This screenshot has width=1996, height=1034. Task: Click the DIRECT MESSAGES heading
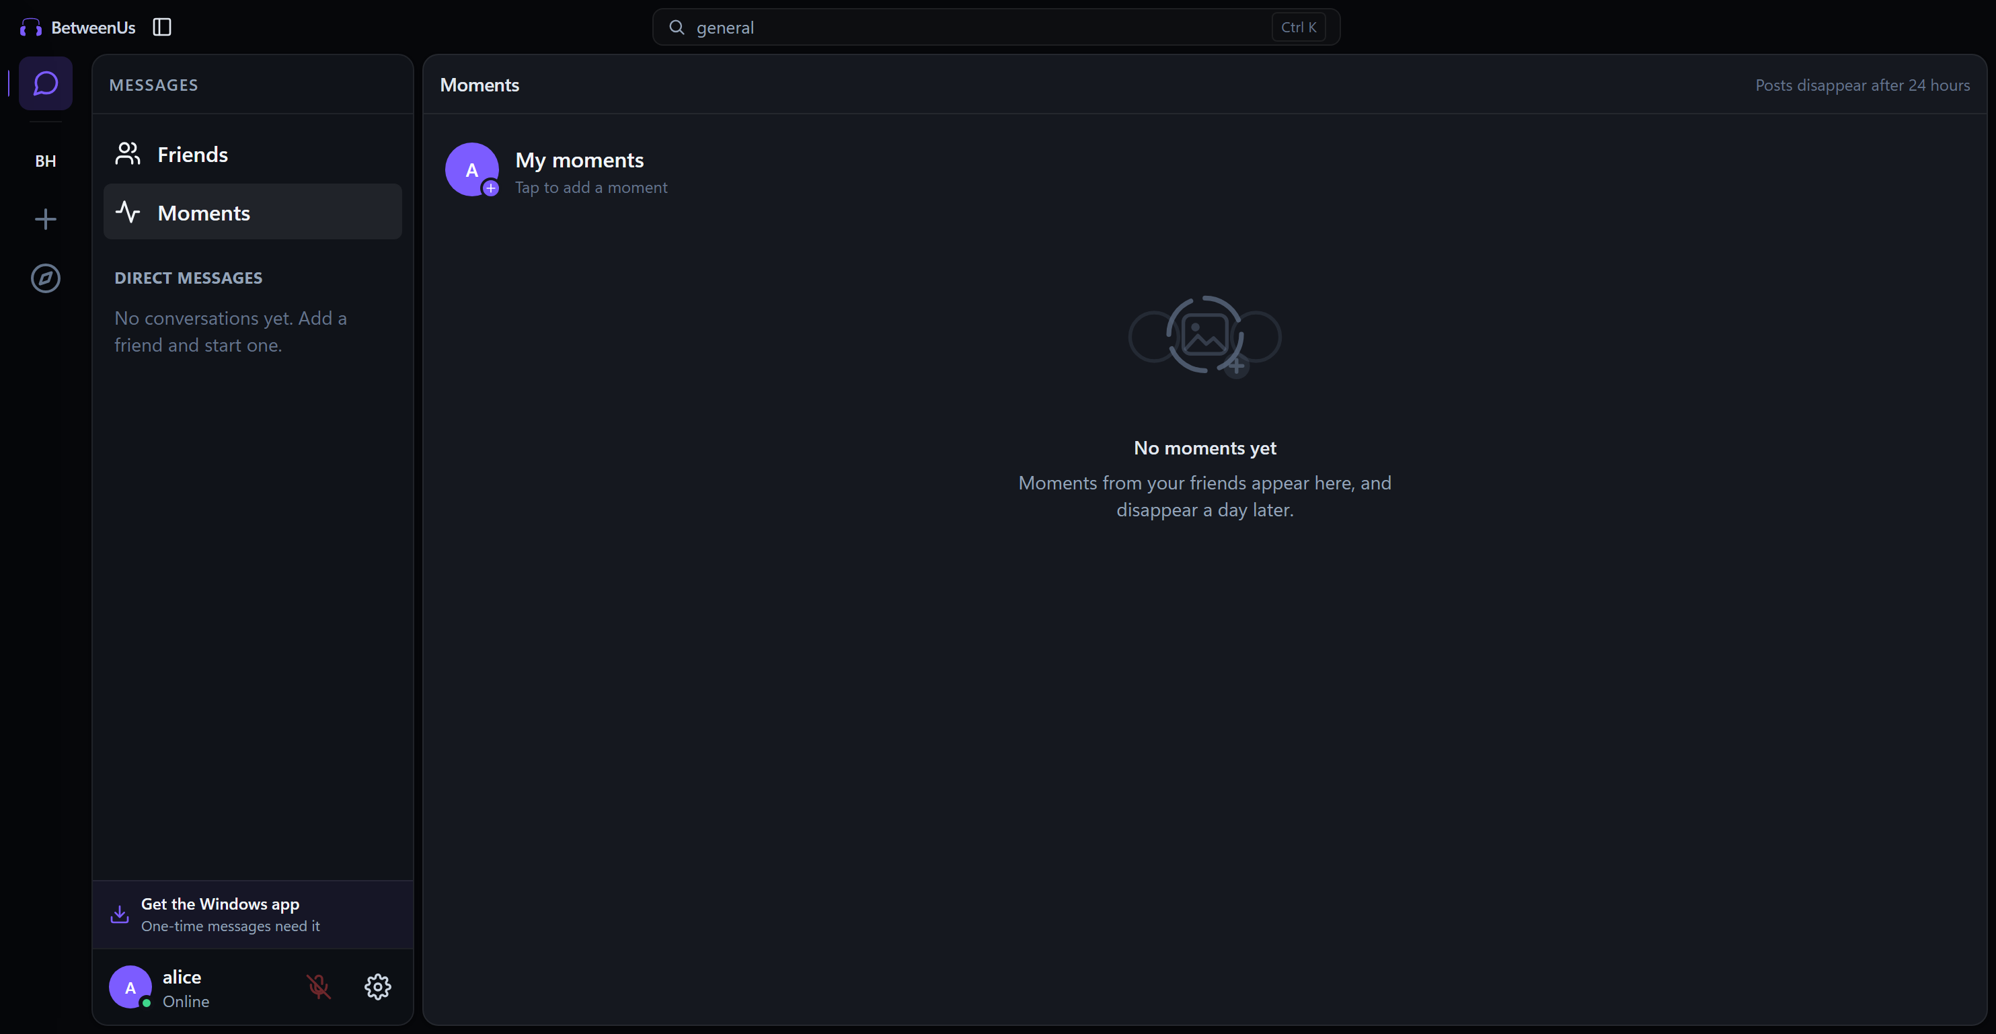pos(188,278)
